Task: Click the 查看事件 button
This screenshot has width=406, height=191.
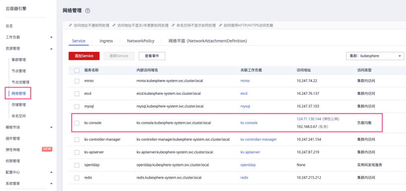Action: [152, 56]
